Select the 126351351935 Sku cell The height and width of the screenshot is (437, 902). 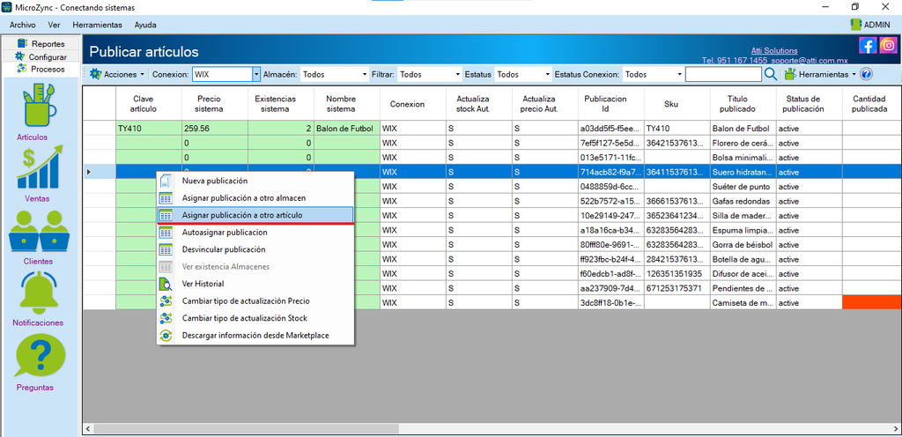point(677,274)
